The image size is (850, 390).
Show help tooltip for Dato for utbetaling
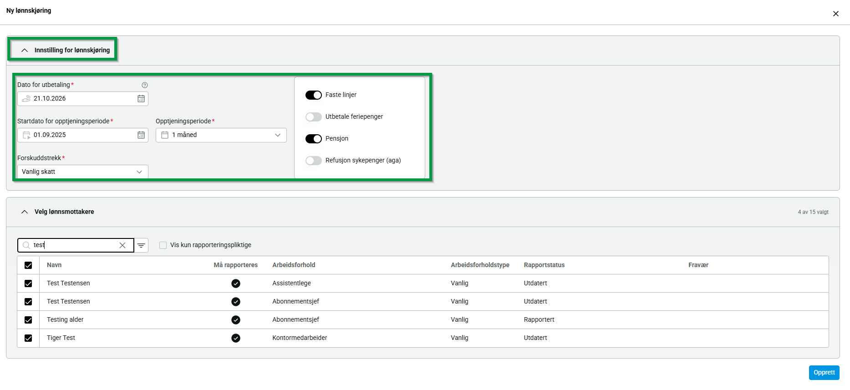(x=145, y=85)
